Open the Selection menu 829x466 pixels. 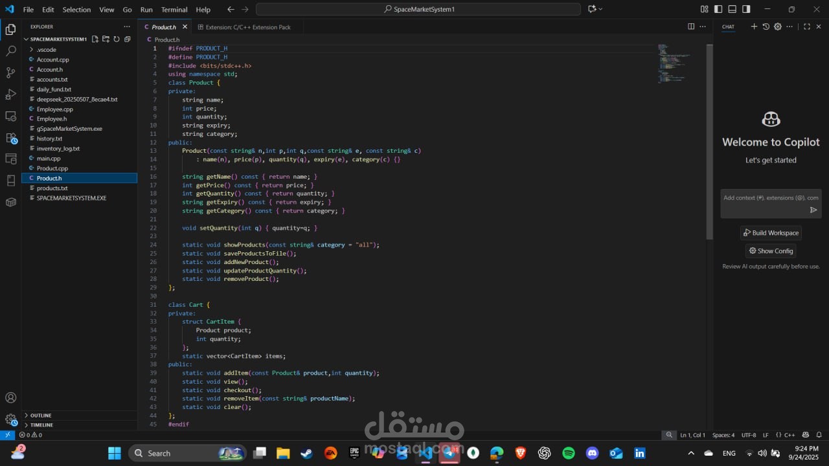(76, 10)
